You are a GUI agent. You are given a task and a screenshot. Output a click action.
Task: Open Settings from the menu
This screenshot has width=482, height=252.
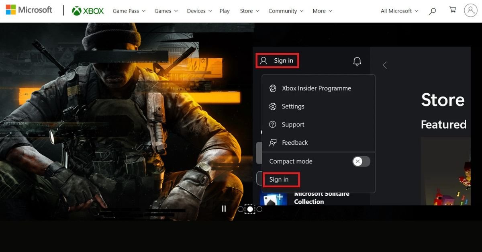click(x=293, y=107)
